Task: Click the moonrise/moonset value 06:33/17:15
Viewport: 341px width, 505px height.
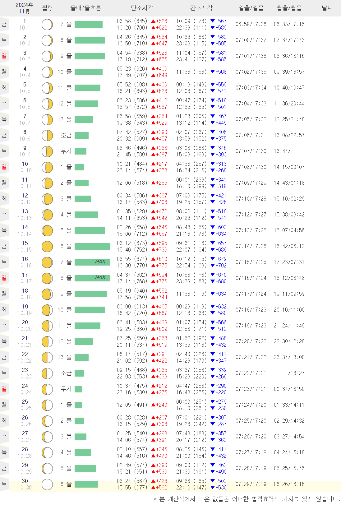Action: (x=289, y=24)
